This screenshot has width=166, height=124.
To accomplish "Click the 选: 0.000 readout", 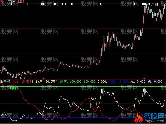I will (x=155, y=81).
